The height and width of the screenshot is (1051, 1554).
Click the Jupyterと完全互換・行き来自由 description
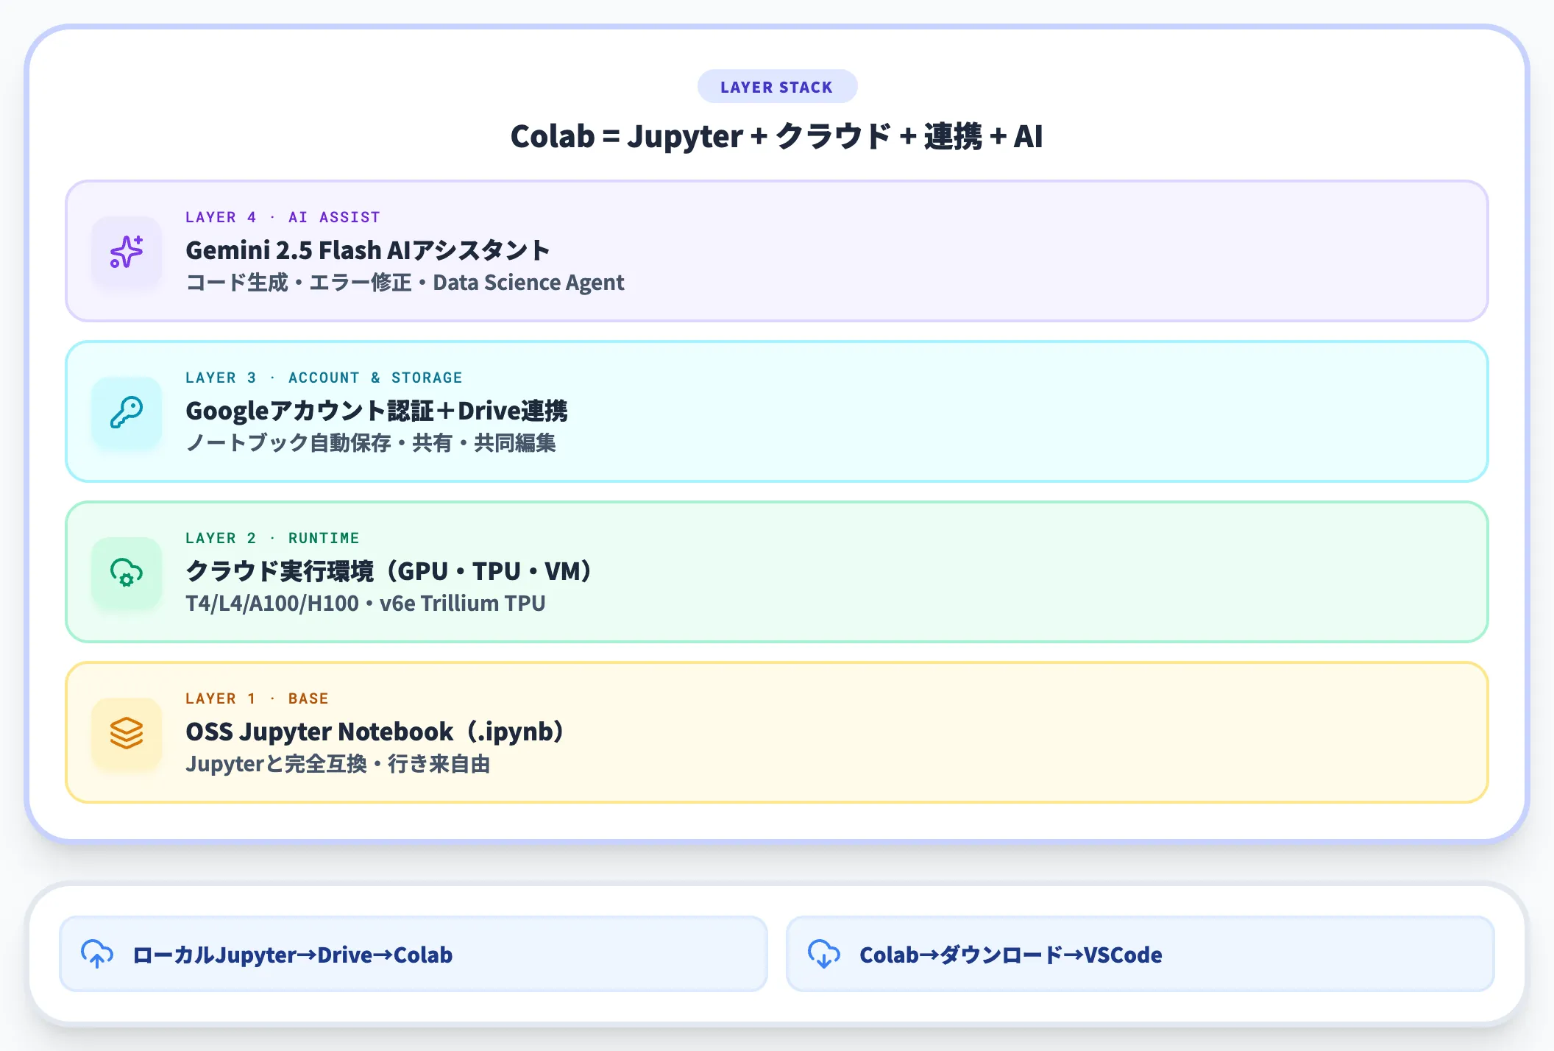tap(338, 764)
